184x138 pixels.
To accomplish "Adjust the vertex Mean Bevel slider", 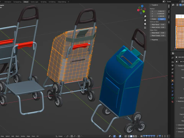I will tap(158, 25).
